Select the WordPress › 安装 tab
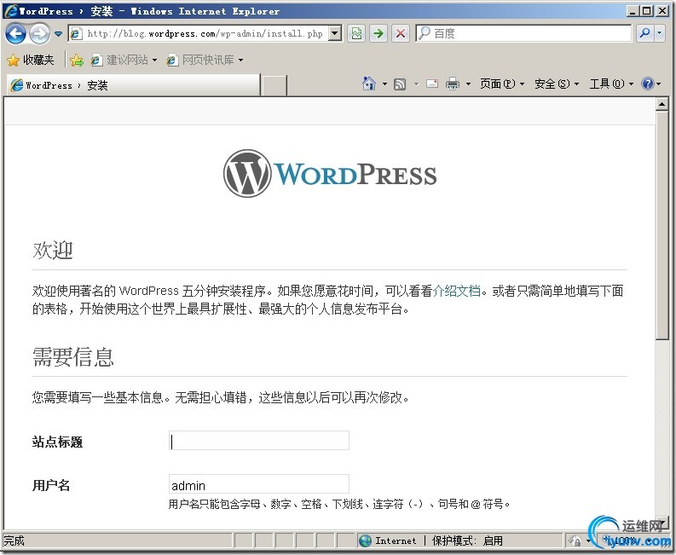676x555 pixels. coord(134,85)
